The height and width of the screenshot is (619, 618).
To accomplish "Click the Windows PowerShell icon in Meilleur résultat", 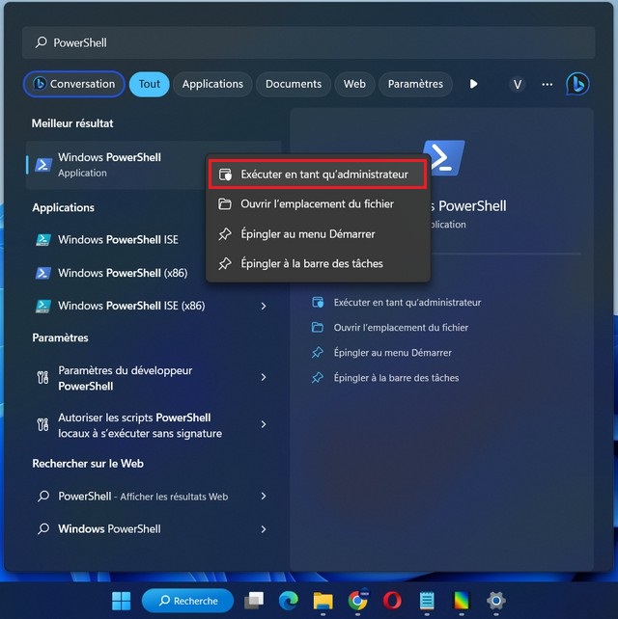I will 43,165.
